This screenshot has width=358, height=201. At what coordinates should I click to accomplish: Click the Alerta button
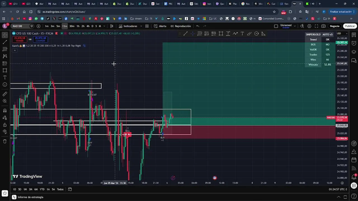click(160, 26)
